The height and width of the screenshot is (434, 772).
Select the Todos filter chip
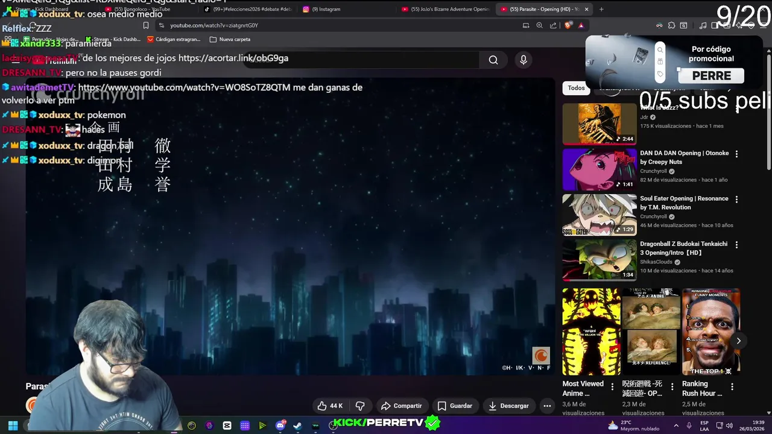tap(576, 88)
